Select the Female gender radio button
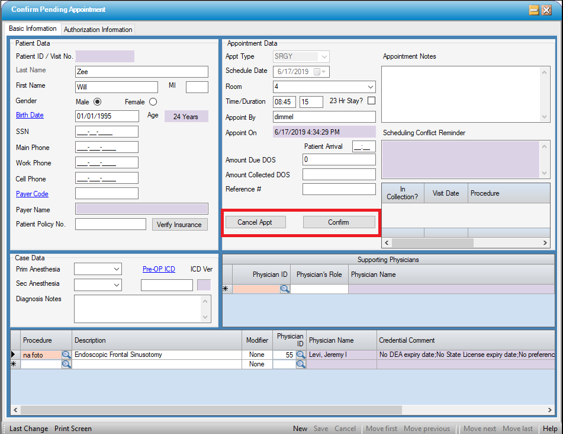The width and height of the screenshot is (563, 434). point(153,101)
